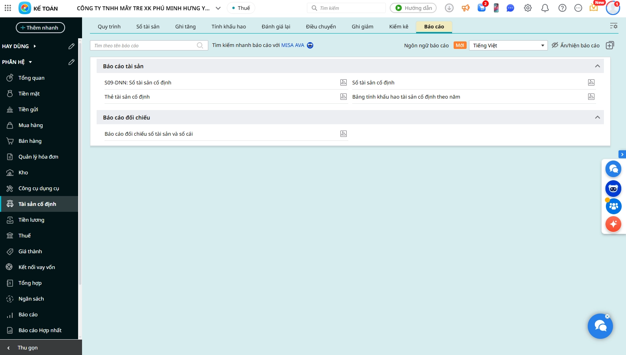Switch to the Tính khấu hao tab
Image resolution: width=626 pixels, height=355 pixels.
click(x=228, y=26)
